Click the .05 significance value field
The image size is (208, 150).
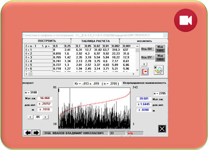[x=38, y=117]
